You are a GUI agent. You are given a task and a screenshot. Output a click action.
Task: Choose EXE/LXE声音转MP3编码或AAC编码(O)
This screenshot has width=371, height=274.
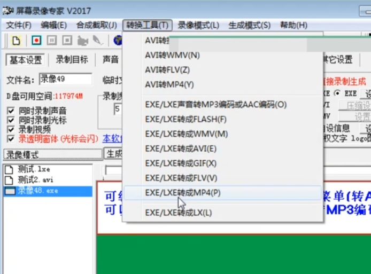pyautogui.click(x=222, y=105)
